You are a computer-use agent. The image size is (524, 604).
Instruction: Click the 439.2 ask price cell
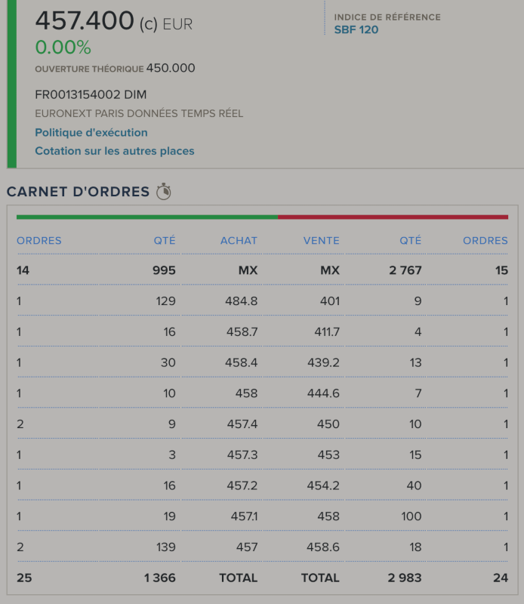[323, 362]
